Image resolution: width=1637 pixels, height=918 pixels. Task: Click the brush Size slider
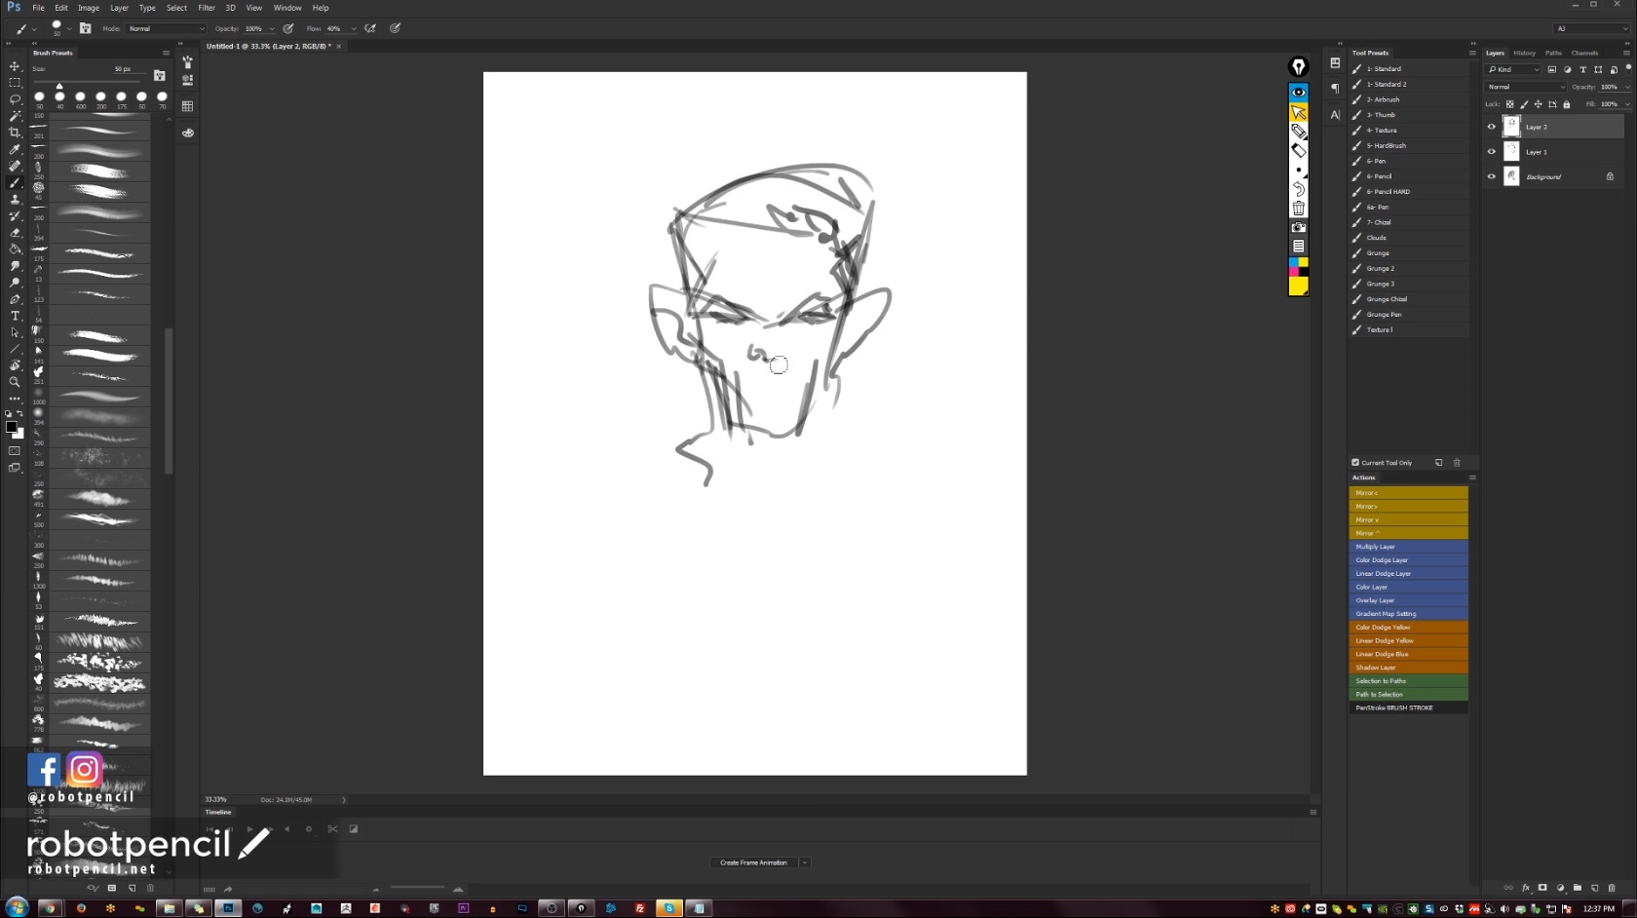click(x=89, y=81)
